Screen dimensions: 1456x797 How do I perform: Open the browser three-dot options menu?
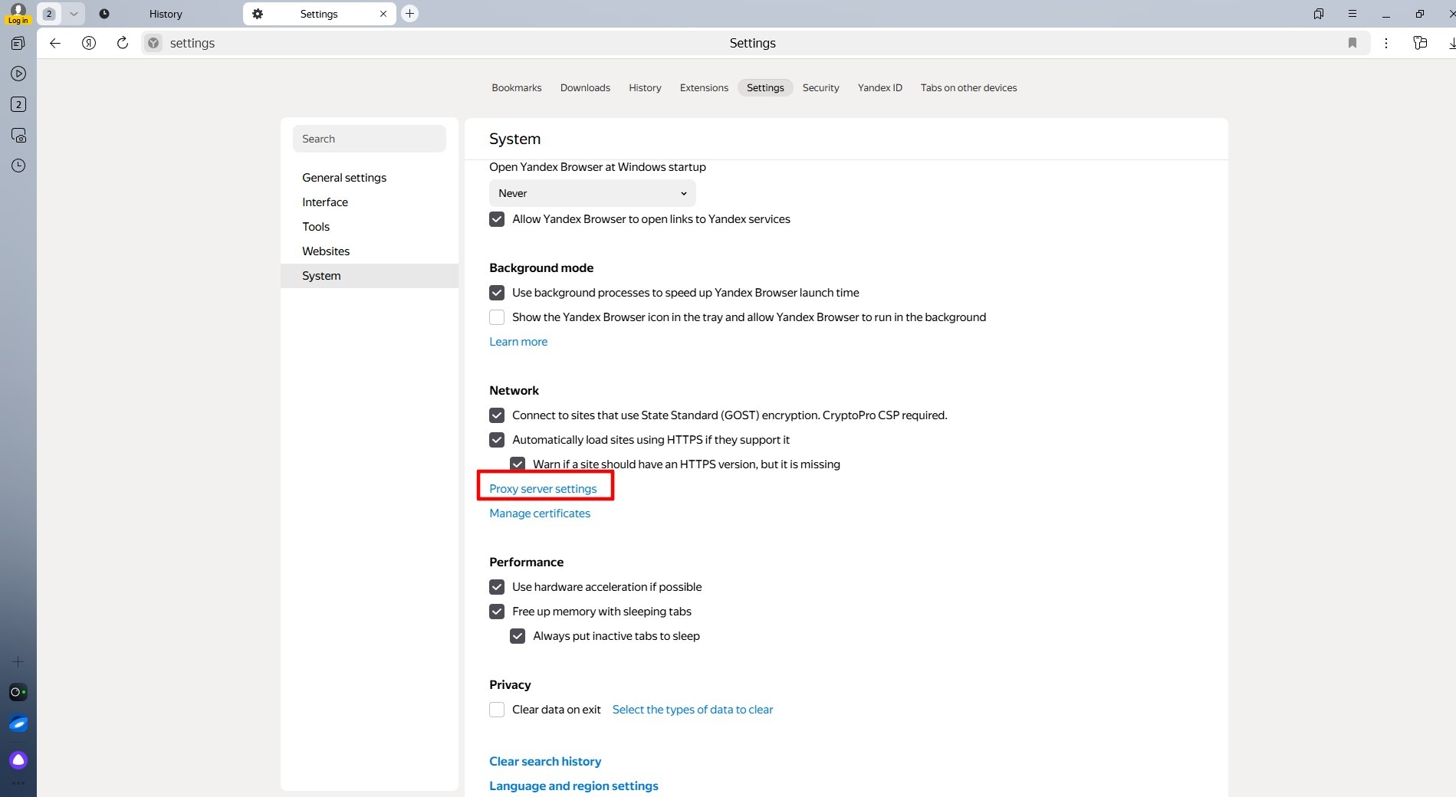tap(1385, 43)
